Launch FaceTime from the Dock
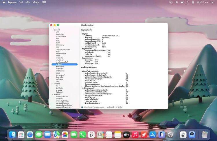217x141 pixels. click(x=74, y=135)
